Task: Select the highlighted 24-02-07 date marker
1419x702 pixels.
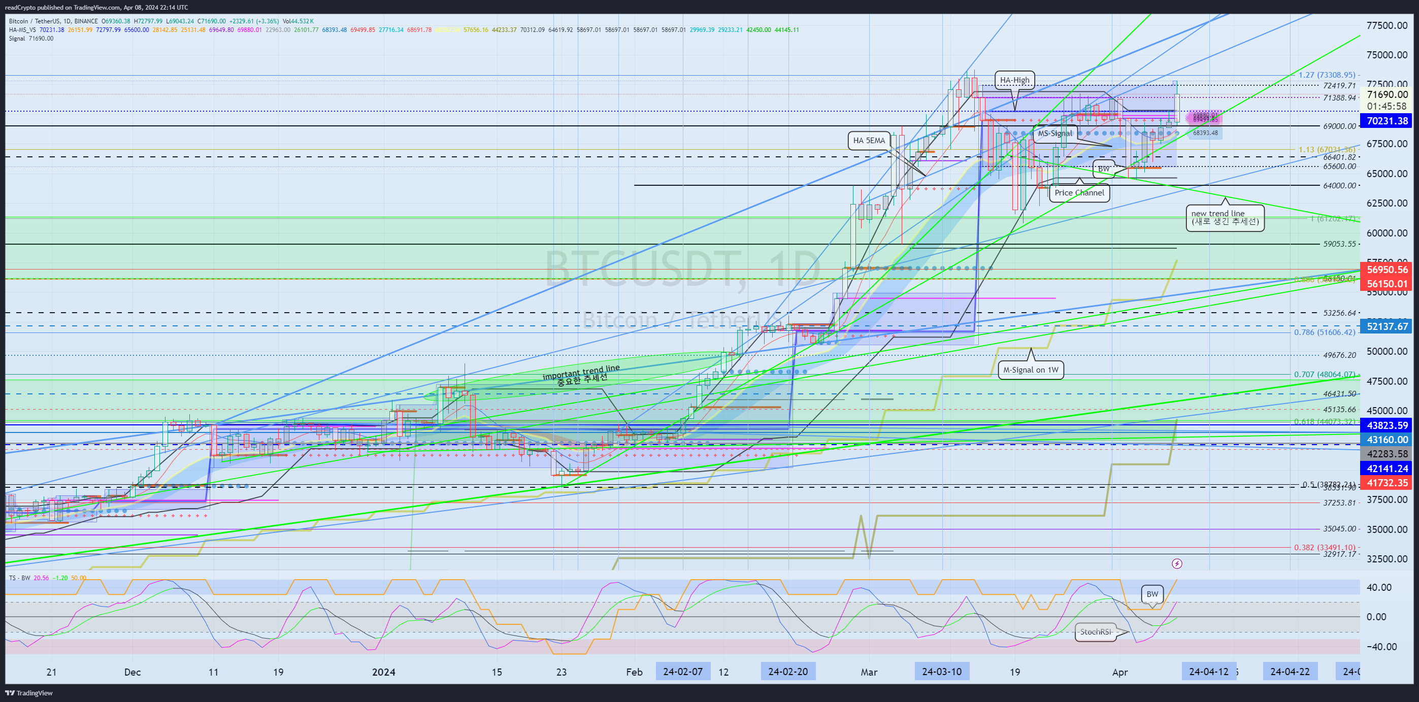Action: click(x=682, y=672)
